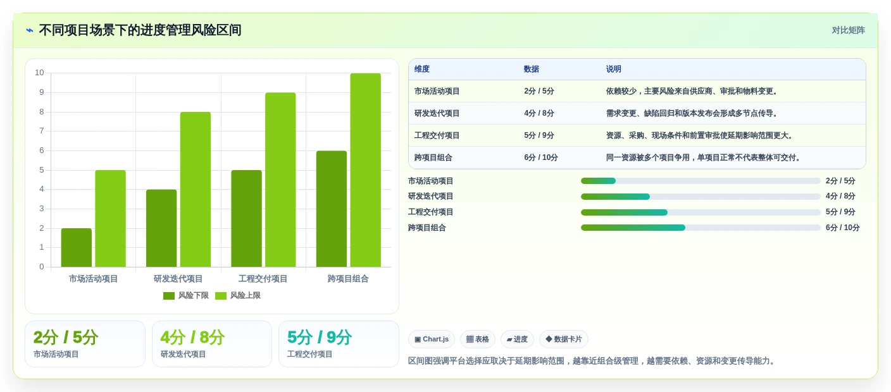Click the 数据卡片 tag chip
The image size is (891, 392).
pyautogui.click(x=564, y=340)
